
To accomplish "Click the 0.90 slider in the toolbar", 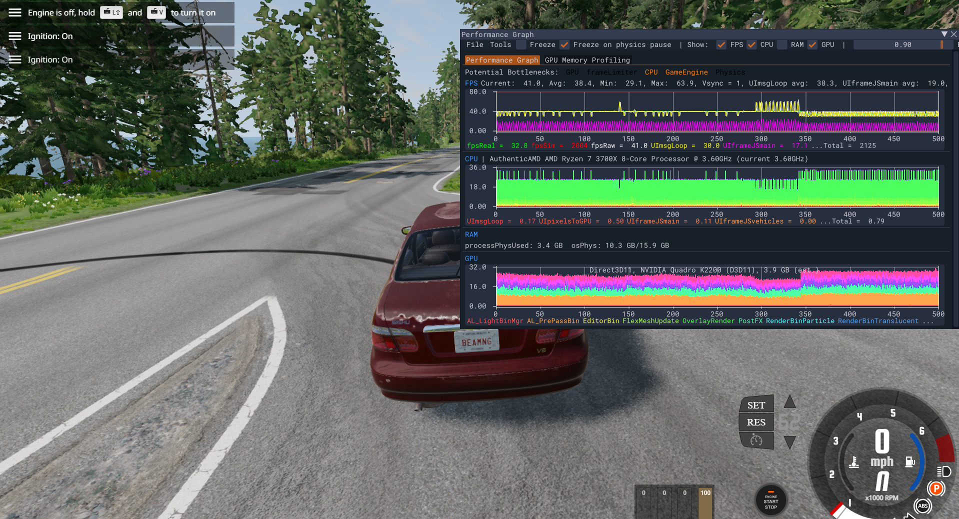I will click(902, 45).
